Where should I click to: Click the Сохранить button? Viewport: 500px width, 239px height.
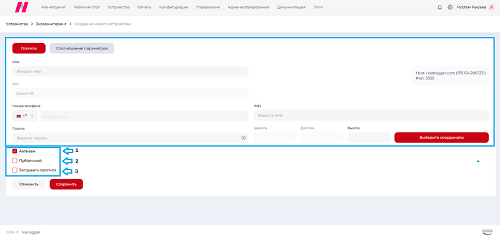tap(66, 184)
